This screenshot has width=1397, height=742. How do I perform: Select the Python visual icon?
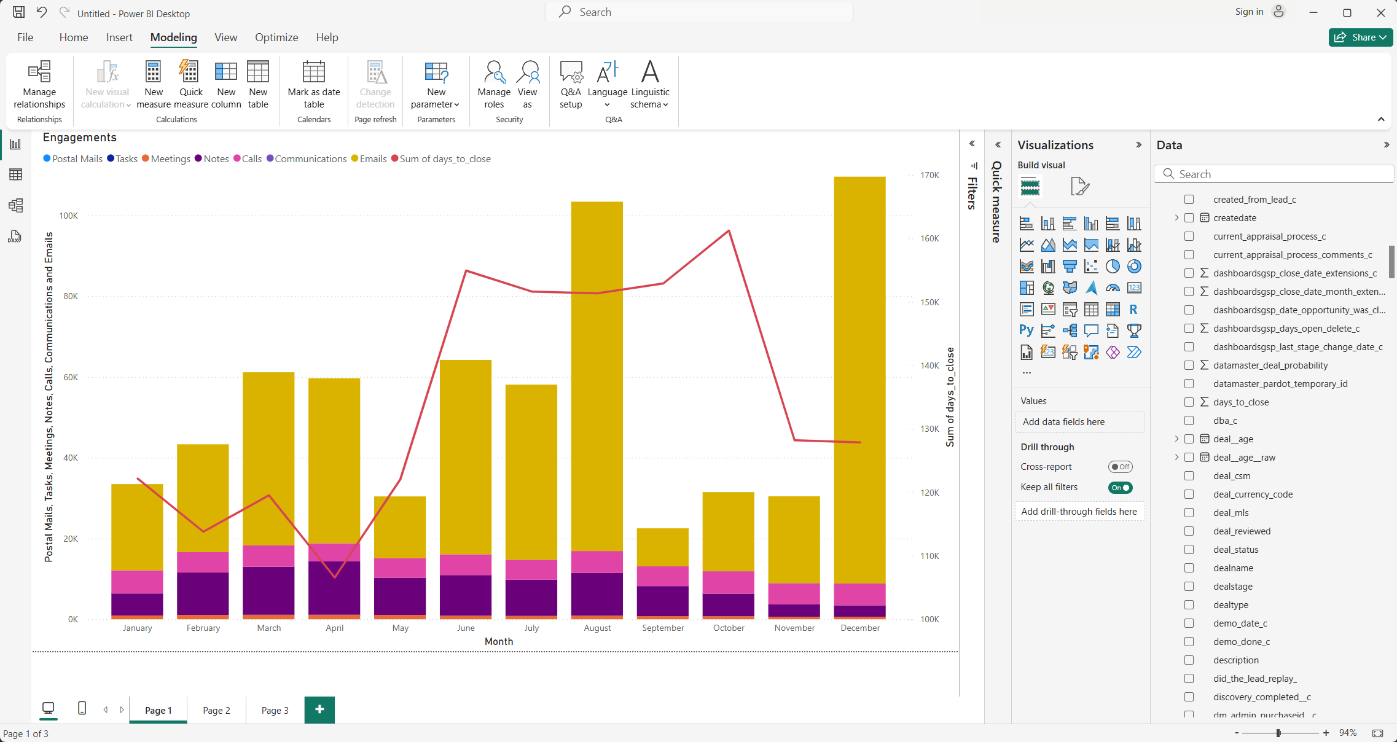(1027, 330)
